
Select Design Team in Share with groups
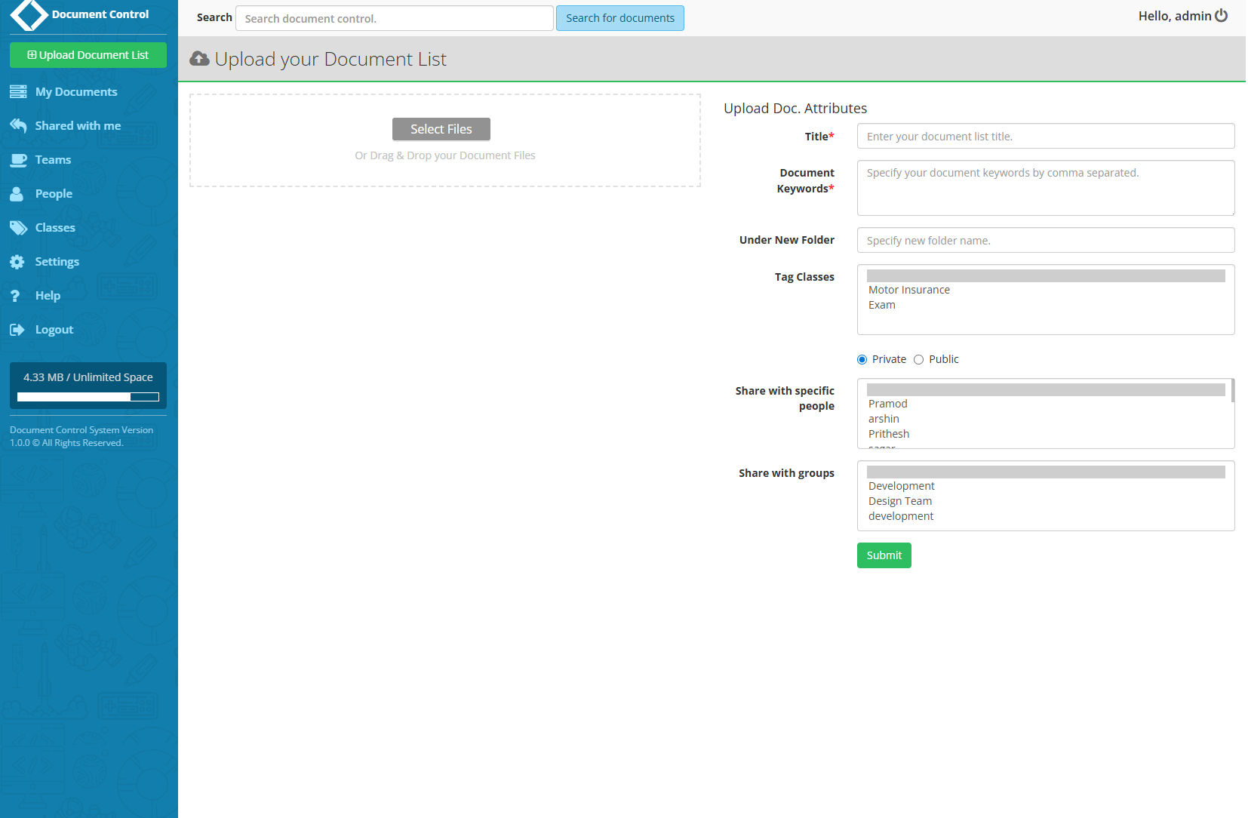[899, 501]
